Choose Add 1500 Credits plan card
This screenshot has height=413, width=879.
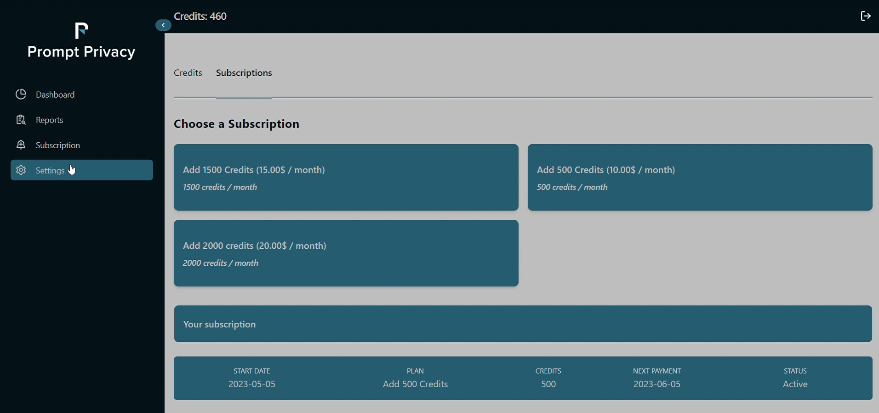pos(346,178)
